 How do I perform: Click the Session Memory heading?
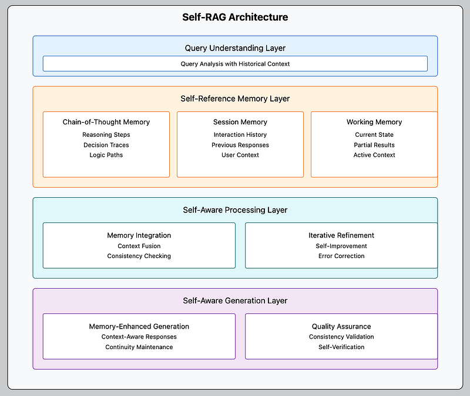click(240, 122)
